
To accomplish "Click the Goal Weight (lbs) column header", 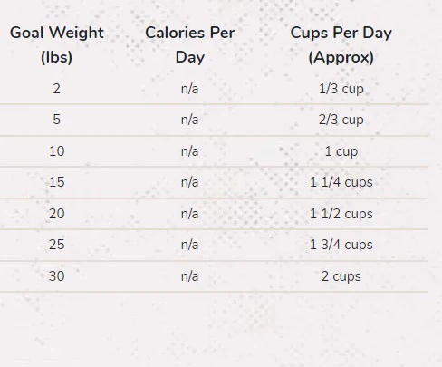I will (57, 44).
